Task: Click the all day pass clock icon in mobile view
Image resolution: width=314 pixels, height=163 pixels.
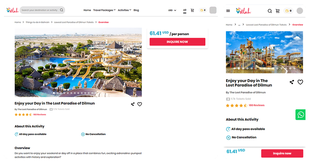Action: click(x=228, y=129)
